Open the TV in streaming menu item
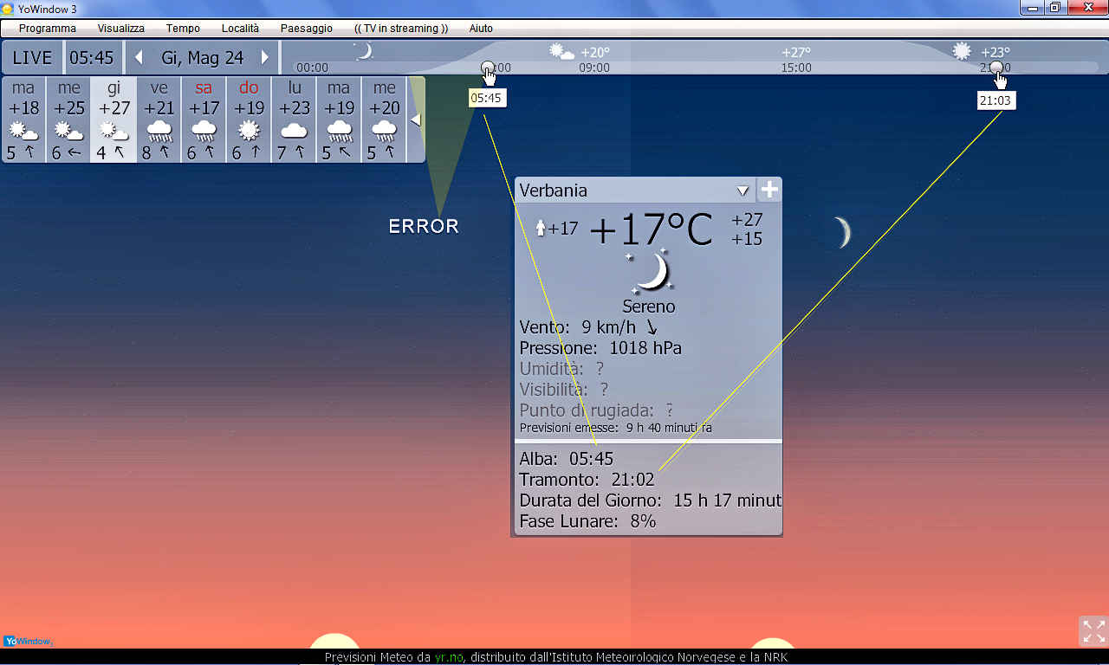Image resolution: width=1109 pixels, height=665 pixels. tap(401, 29)
